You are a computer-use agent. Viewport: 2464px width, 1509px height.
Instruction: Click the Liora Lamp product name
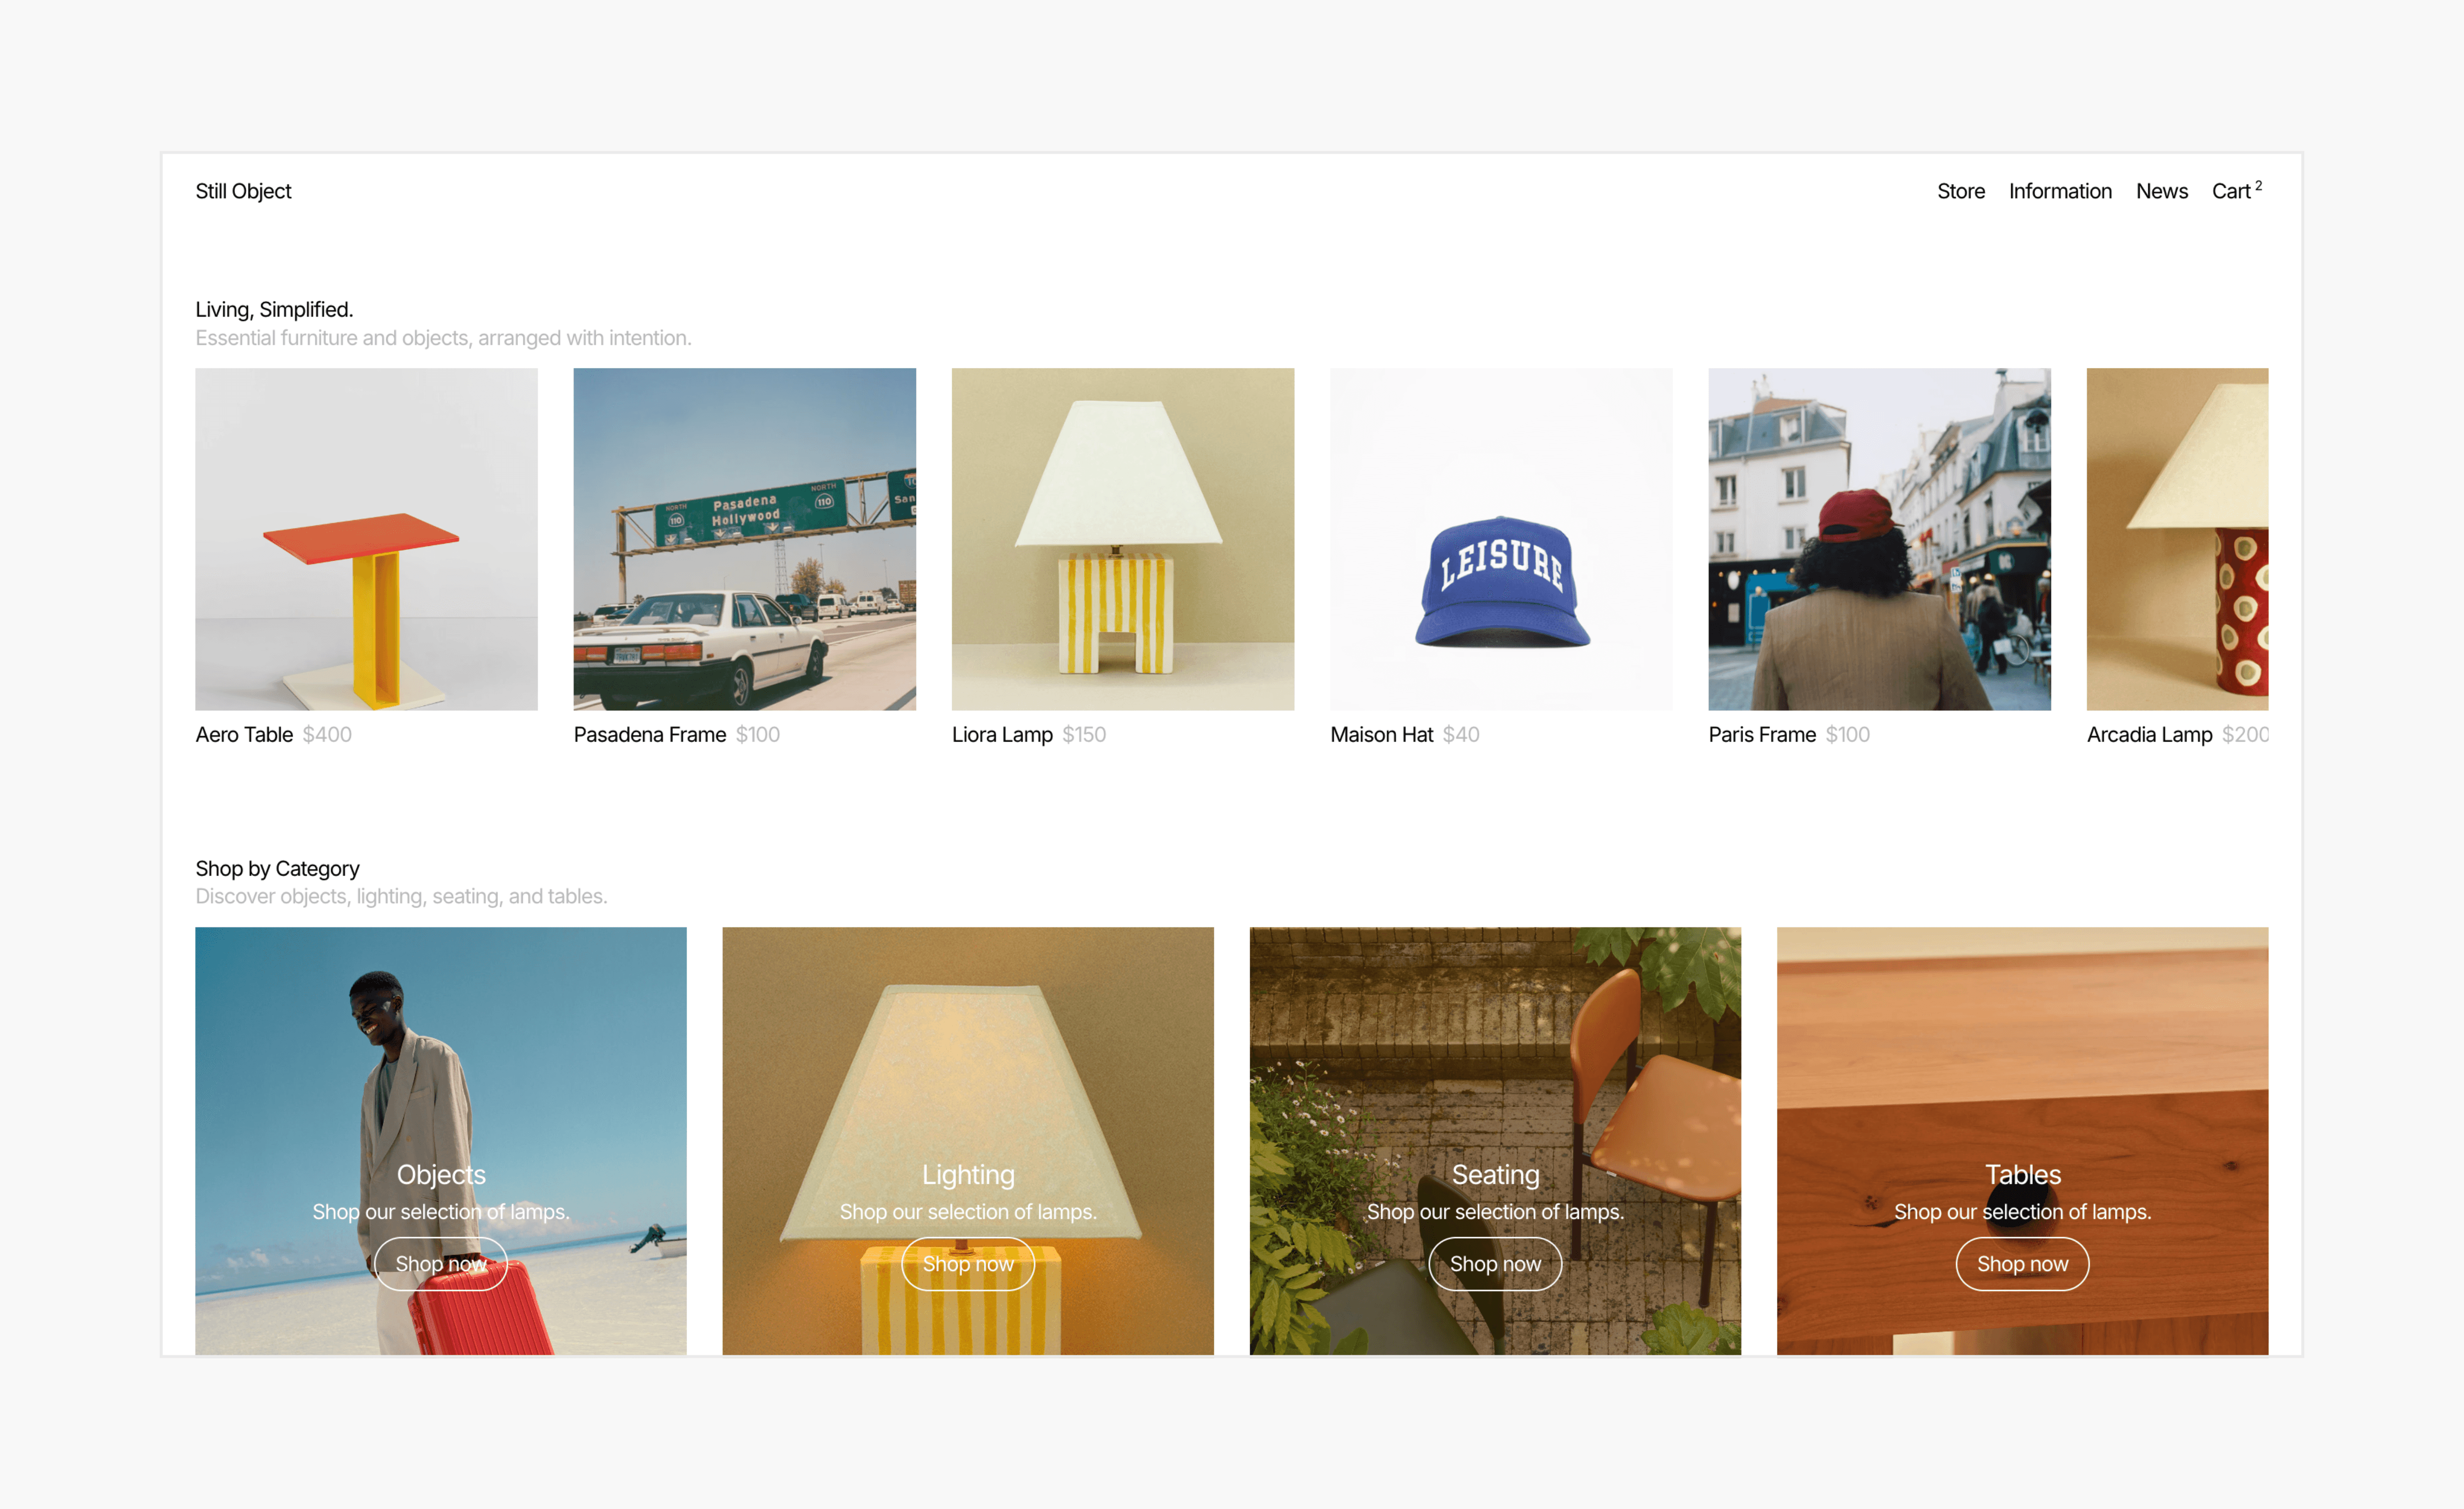coord(1002,735)
